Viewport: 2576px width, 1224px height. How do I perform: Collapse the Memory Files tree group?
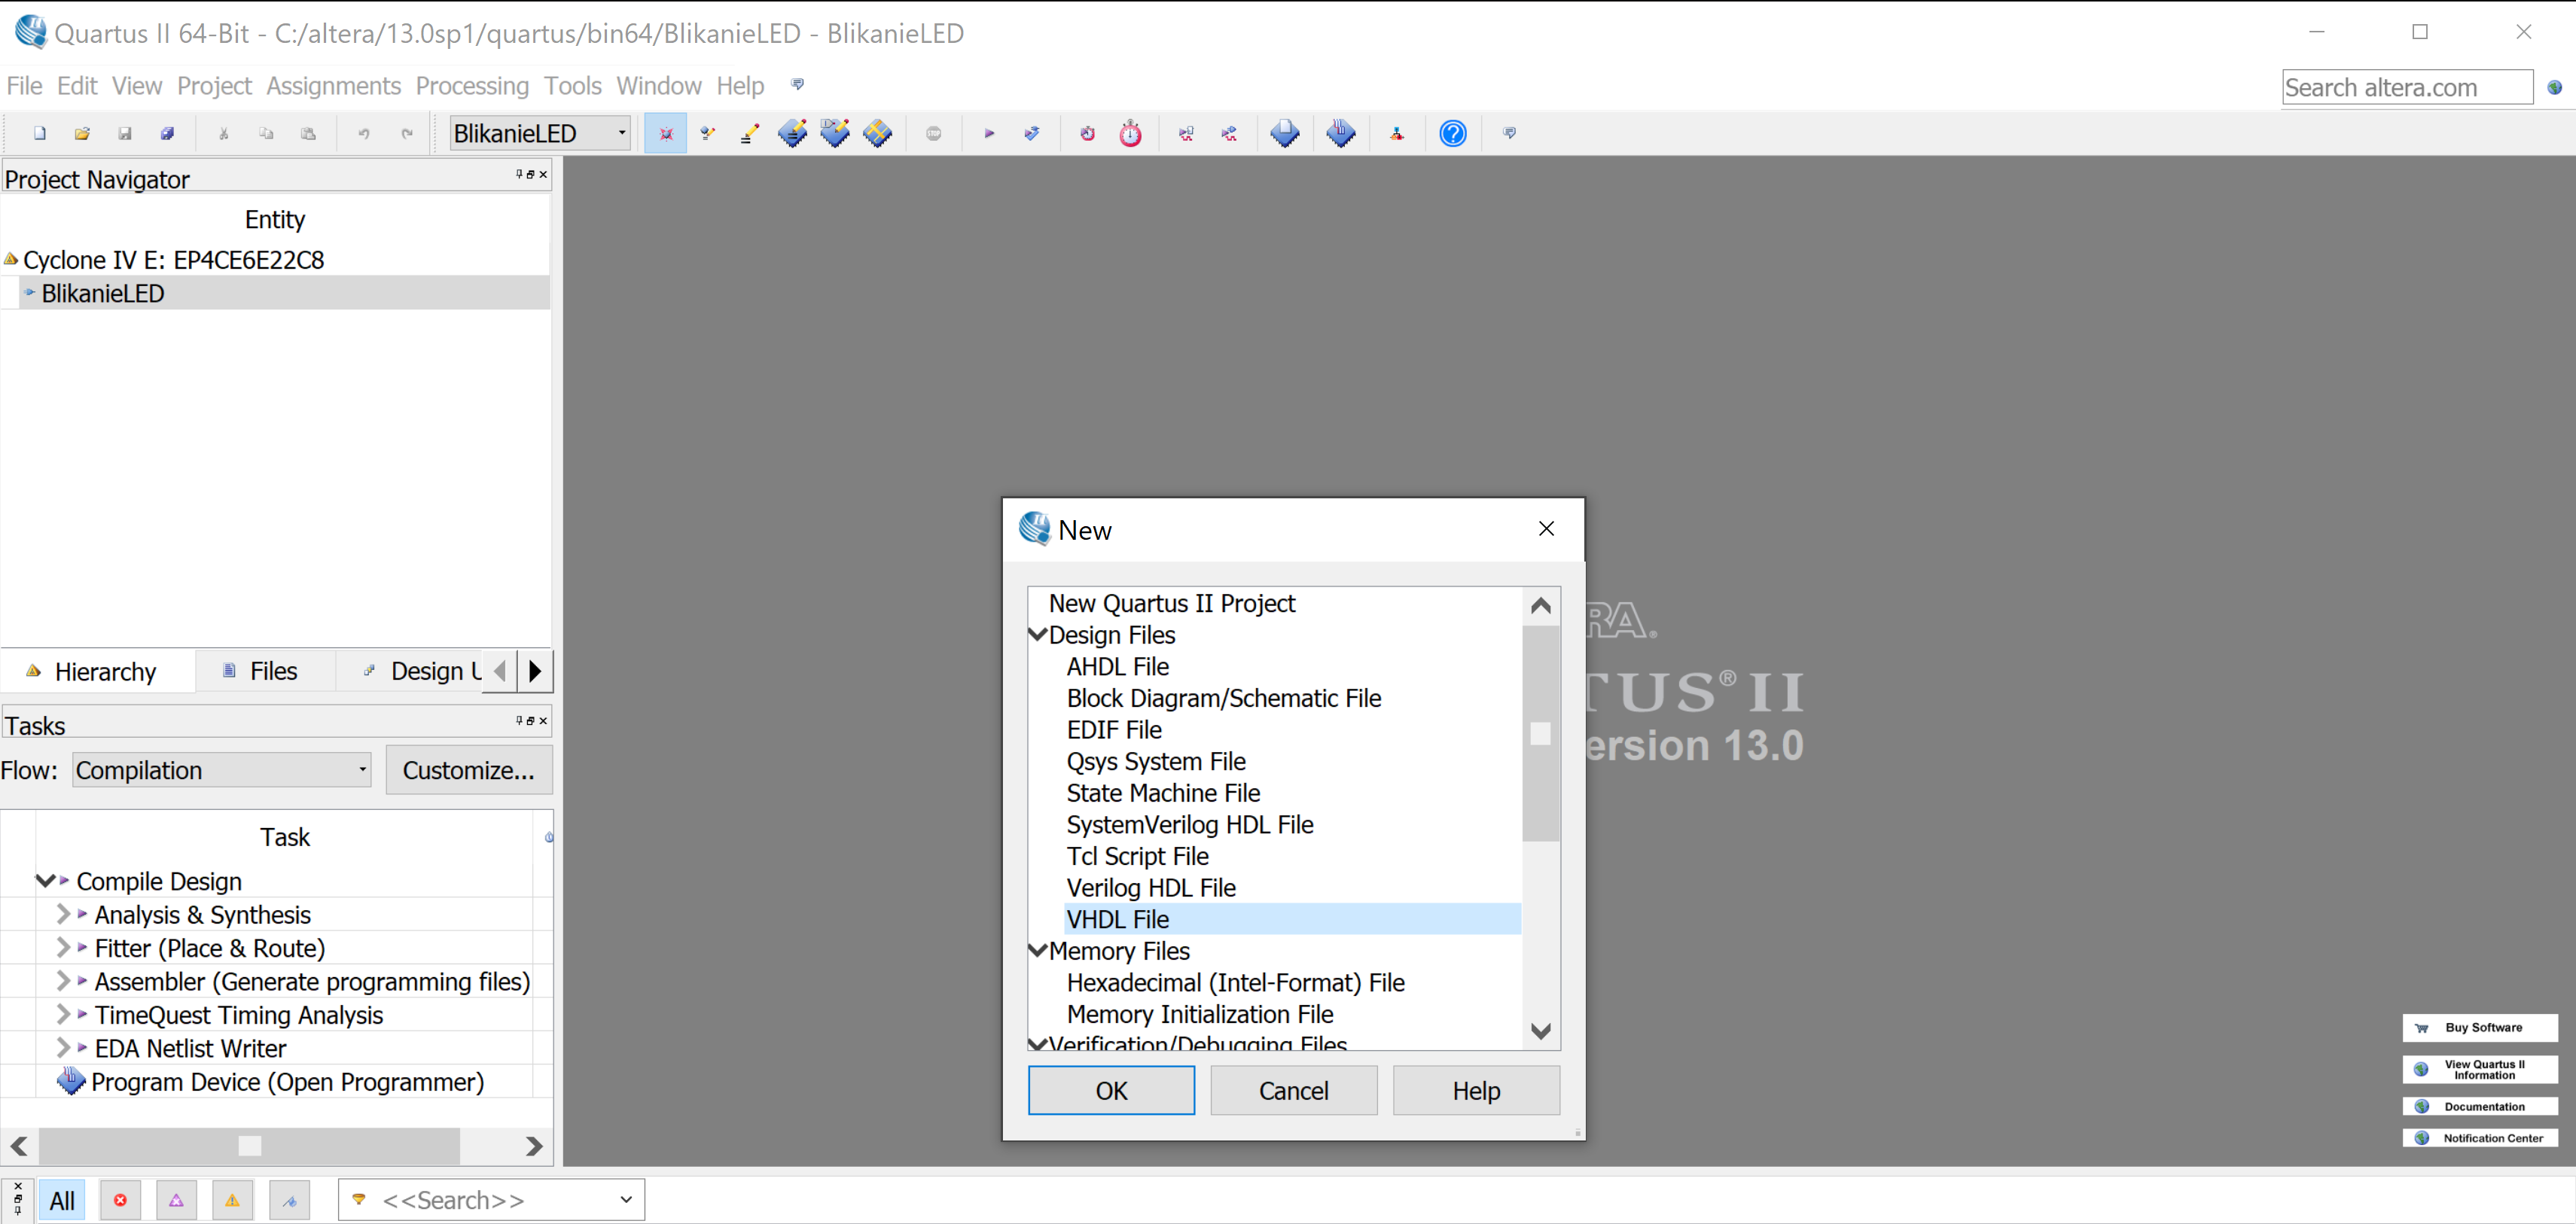[1037, 950]
